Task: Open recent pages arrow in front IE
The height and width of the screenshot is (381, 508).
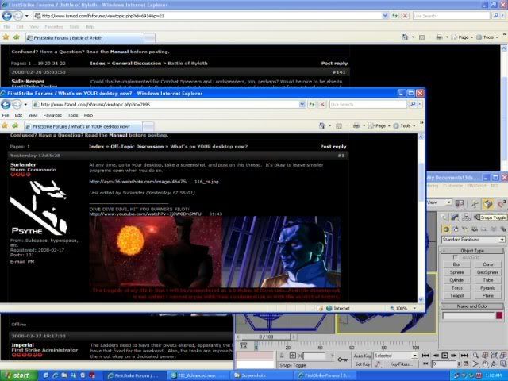Action: click(x=25, y=104)
